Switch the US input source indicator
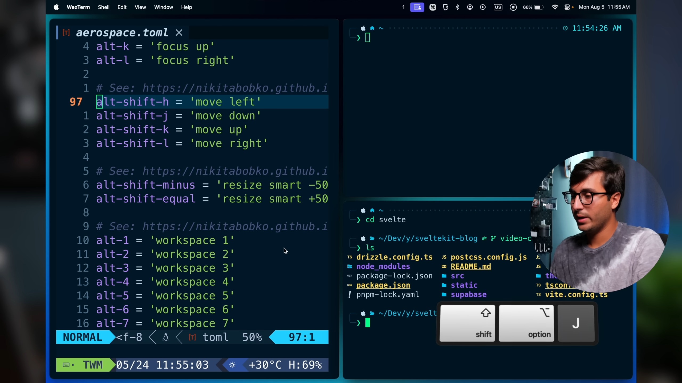The height and width of the screenshot is (383, 682). tap(498, 7)
